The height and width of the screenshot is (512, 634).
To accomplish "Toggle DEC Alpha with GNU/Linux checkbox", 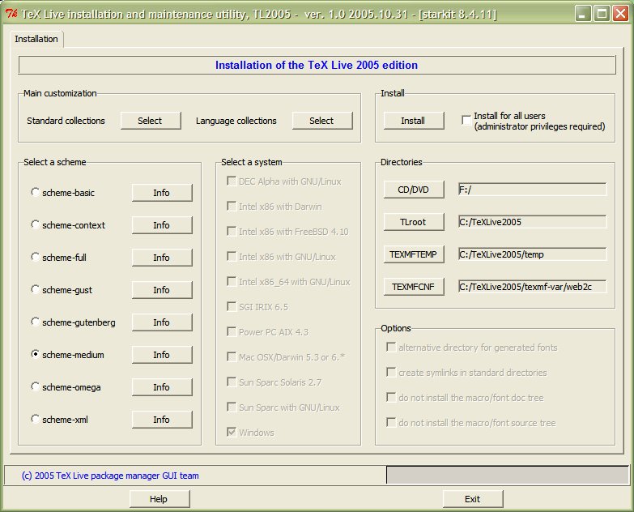I will click(232, 181).
